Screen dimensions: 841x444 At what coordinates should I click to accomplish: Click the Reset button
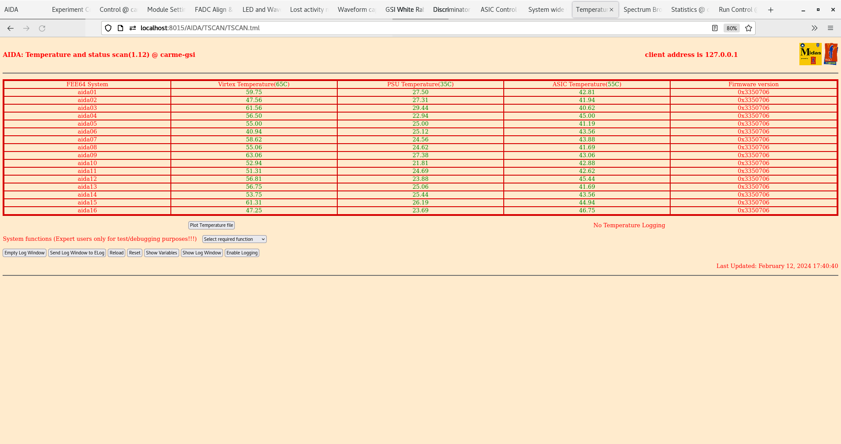[135, 253]
